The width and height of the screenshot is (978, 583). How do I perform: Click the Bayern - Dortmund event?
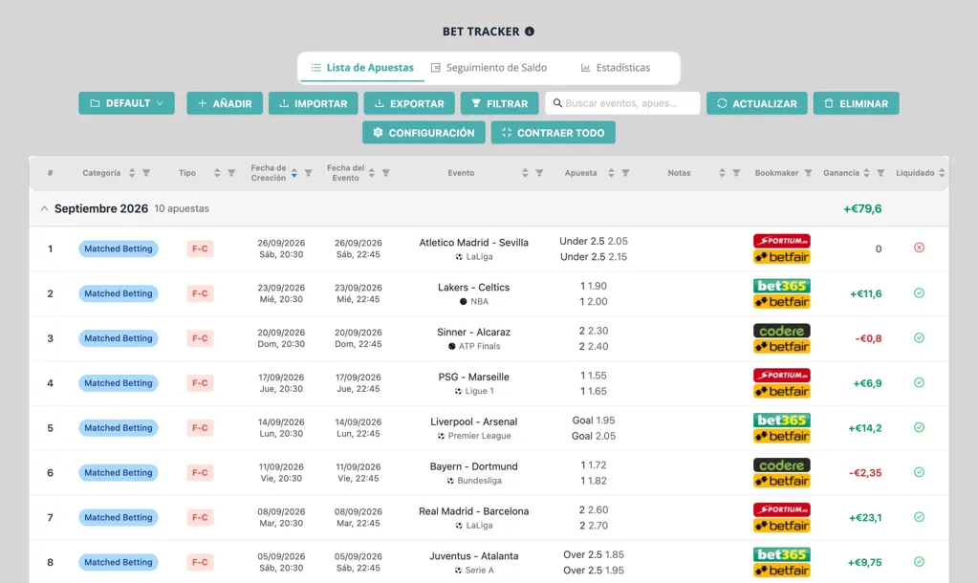tap(473, 466)
